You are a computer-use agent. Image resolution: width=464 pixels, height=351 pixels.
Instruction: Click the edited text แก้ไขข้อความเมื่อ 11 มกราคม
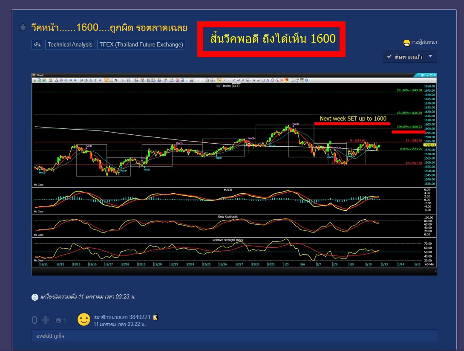click(88, 297)
